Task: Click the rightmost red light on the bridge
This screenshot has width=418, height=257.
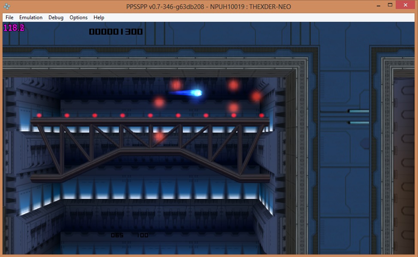Action: (261, 115)
